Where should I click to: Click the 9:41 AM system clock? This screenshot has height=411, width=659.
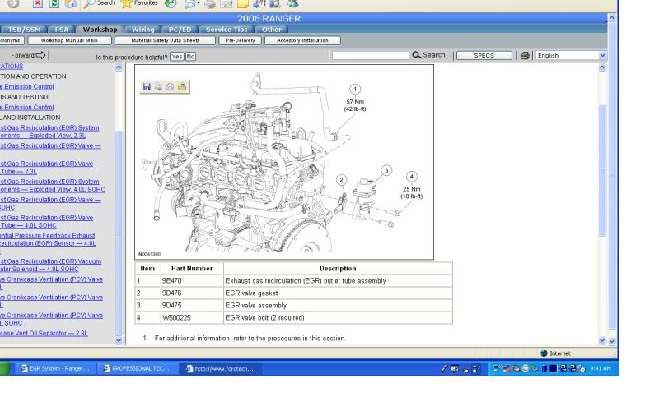601,368
